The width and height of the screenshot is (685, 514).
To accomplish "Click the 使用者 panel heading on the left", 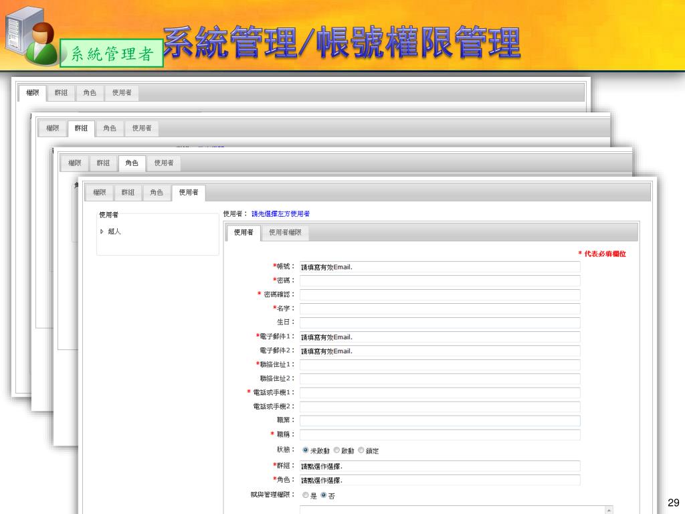I will [x=109, y=215].
